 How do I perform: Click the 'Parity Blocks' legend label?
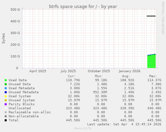(x=22, y=104)
